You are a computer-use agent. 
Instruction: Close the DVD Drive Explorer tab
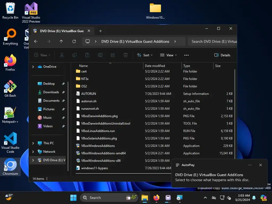tap(89, 31)
